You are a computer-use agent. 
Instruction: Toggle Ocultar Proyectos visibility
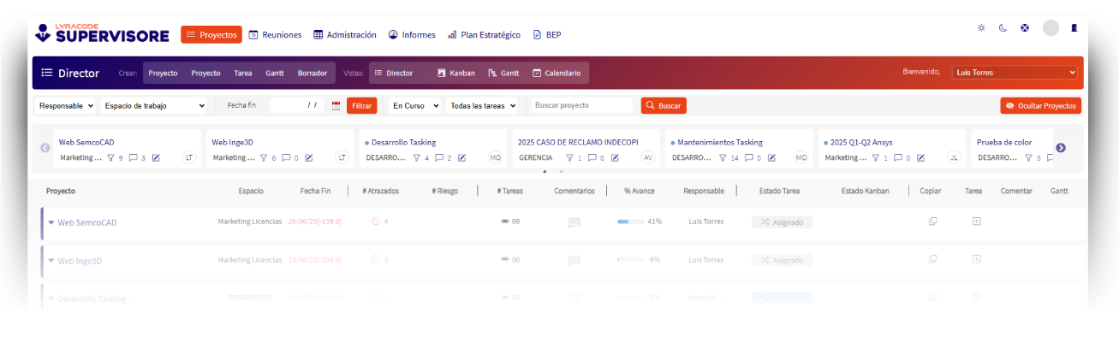1040,106
